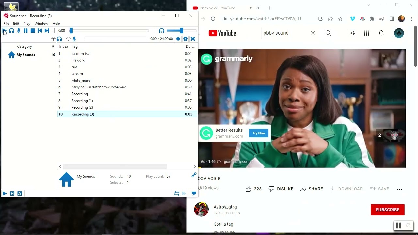
Task: Like the pbbv voice video
Action: click(253, 189)
